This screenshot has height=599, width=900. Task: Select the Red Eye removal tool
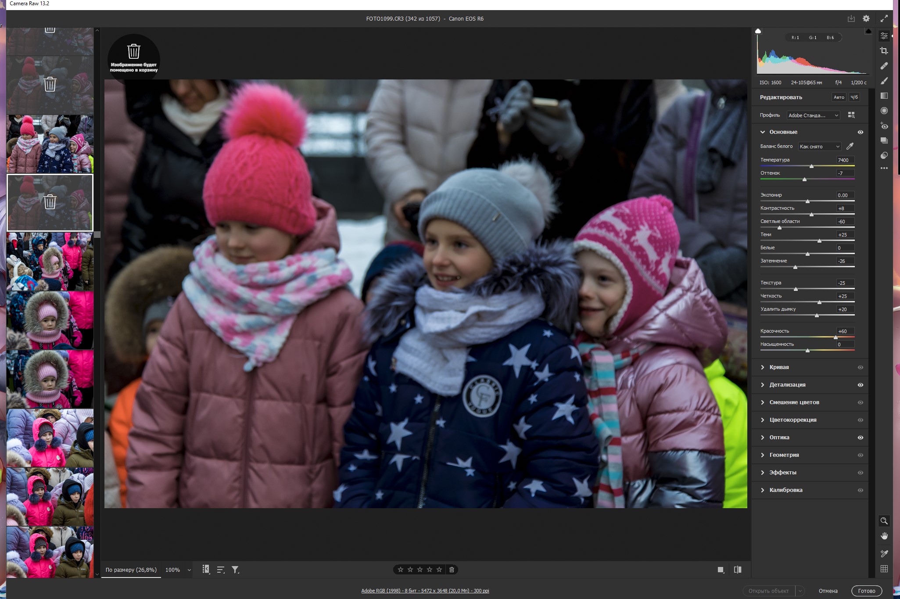click(x=884, y=126)
